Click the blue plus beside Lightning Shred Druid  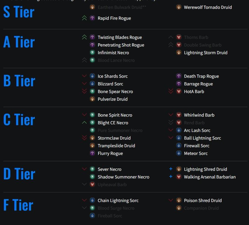[171, 169]
